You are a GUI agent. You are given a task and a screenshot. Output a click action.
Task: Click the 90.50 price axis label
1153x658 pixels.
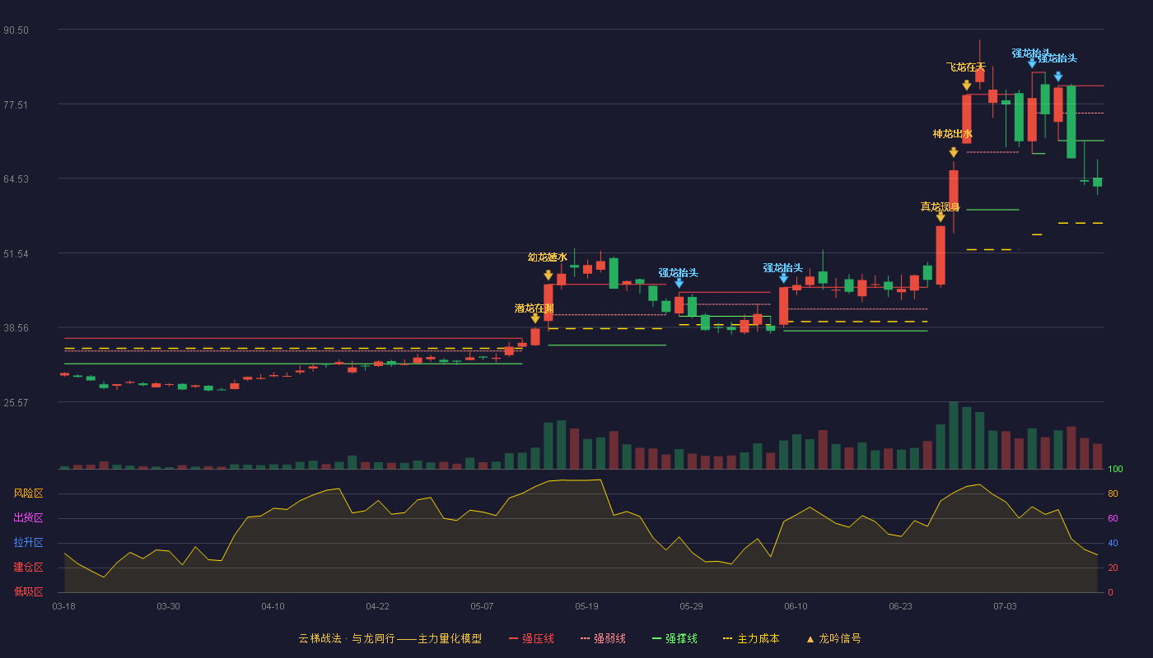pyautogui.click(x=16, y=30)
